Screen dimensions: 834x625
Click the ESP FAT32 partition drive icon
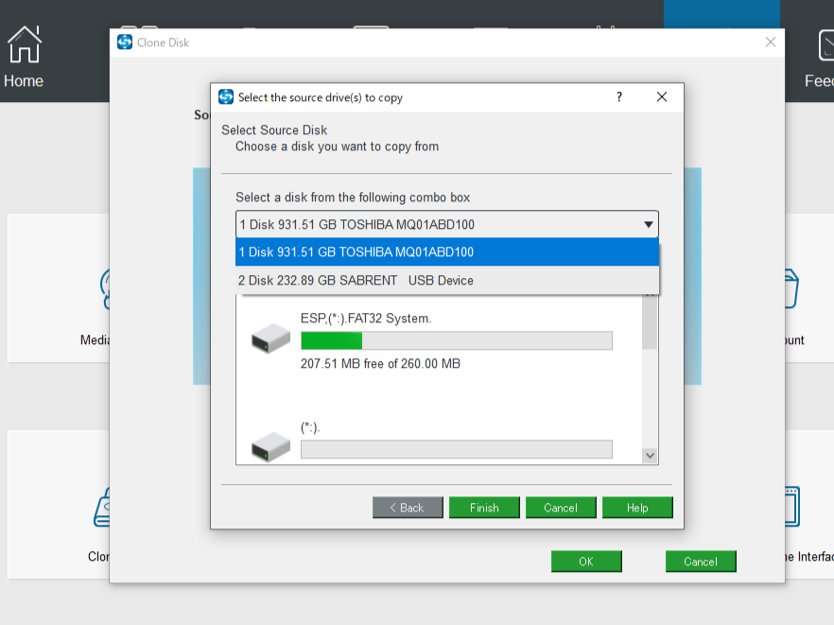270,339
